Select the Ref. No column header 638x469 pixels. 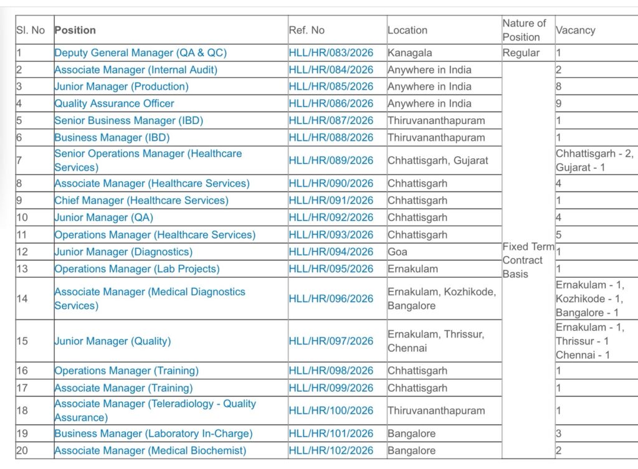tap(337, 30)
